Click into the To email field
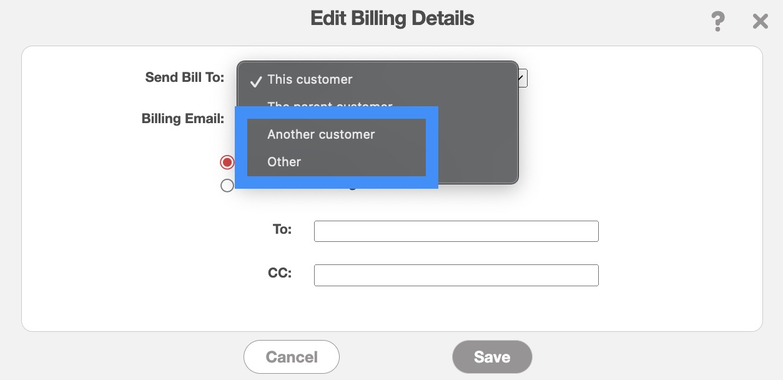Screen dimensions: 783x380 point(456,231)
